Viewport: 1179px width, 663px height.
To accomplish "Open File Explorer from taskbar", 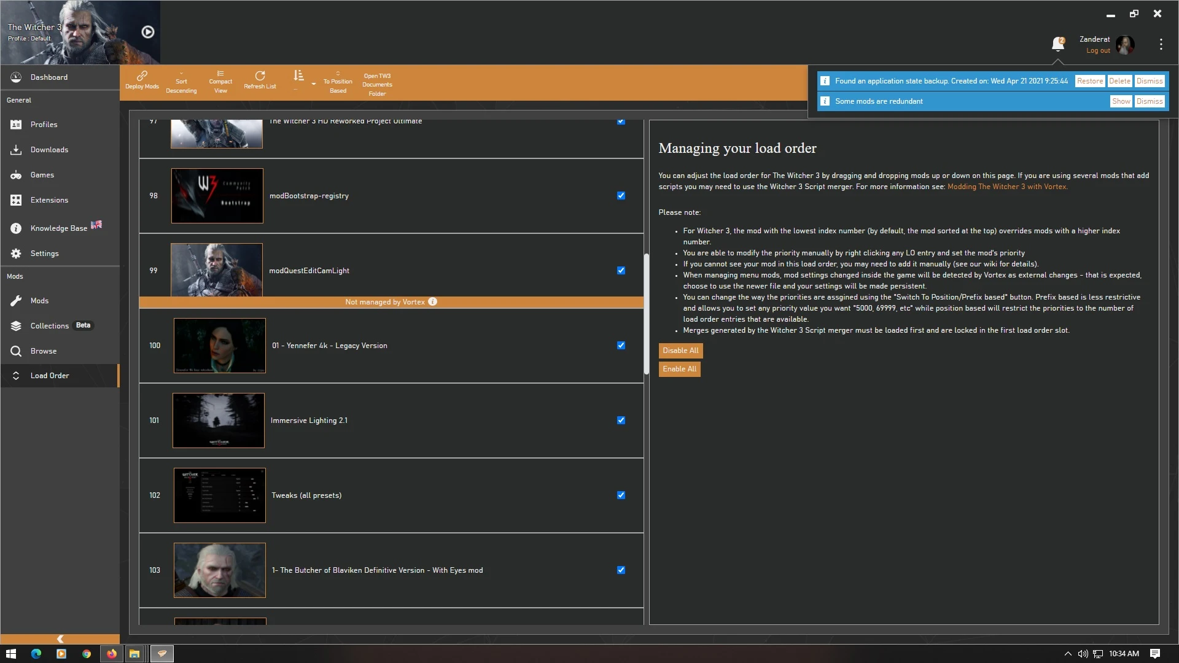I will [134, 654].
